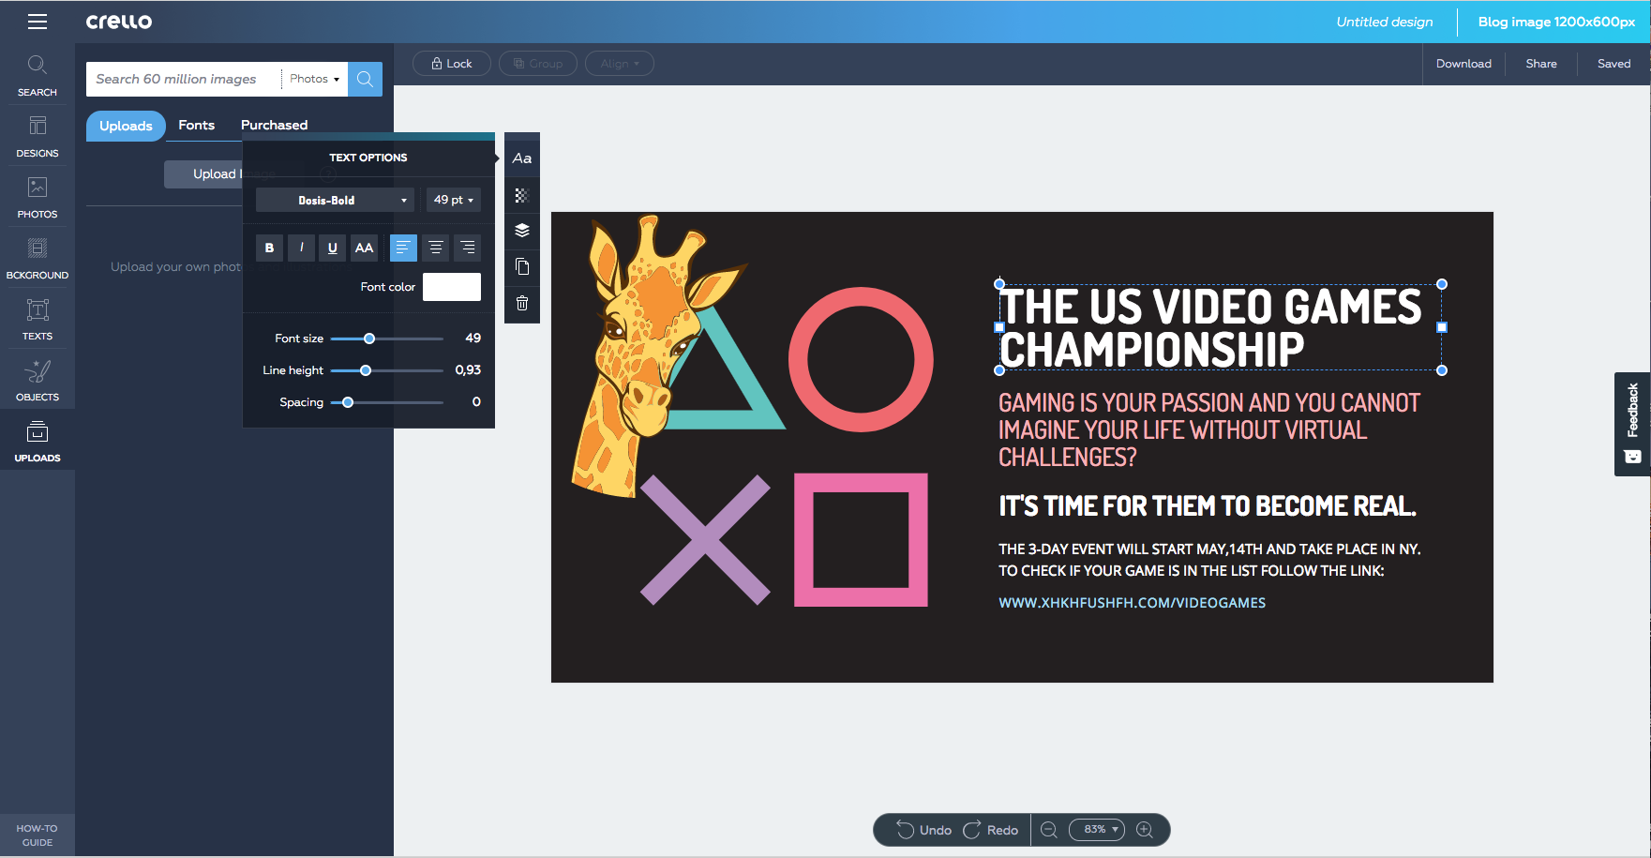Open the How-To Guide link
The image size is (1651, 858).
tap(38, 835)
